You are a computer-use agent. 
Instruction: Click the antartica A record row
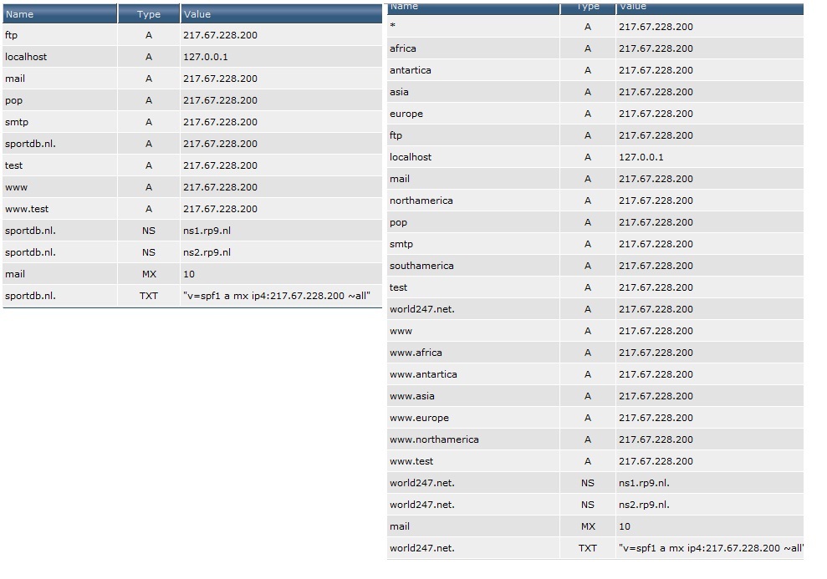coord(595,70)
